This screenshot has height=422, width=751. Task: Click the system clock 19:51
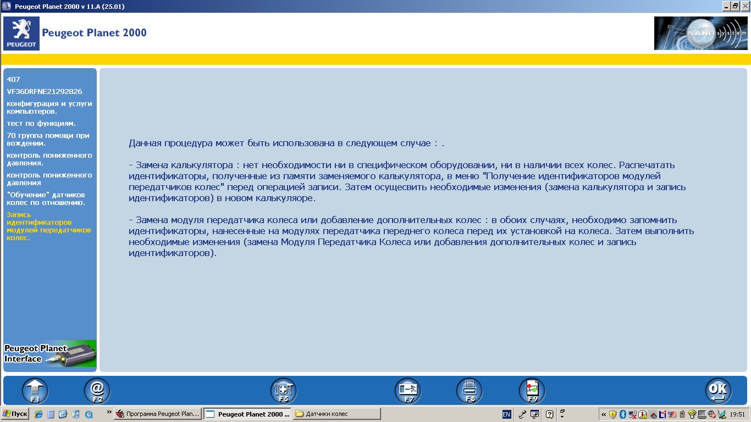point(738,414)
